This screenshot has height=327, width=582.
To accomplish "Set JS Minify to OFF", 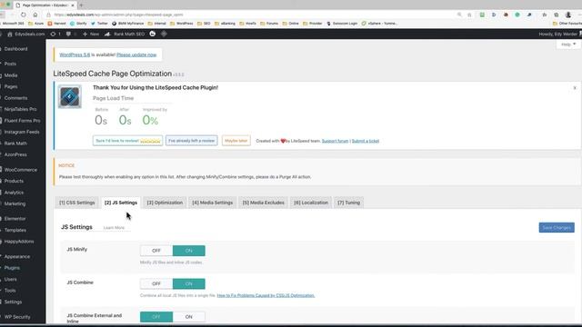I will tap(156, 251).
